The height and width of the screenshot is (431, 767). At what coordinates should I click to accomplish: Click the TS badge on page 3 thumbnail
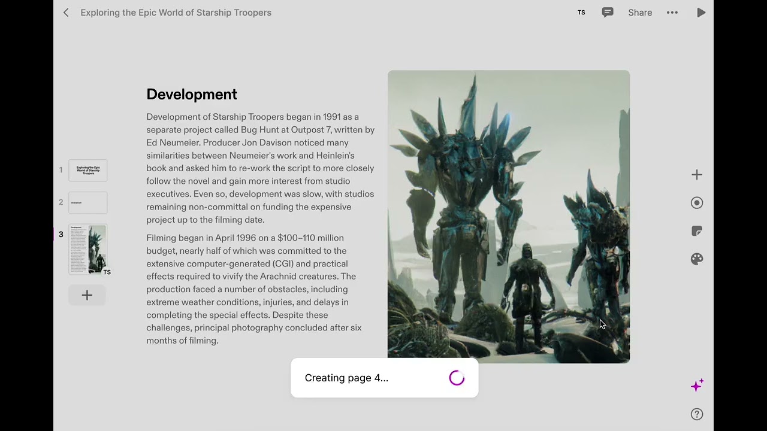pos(107,272)
